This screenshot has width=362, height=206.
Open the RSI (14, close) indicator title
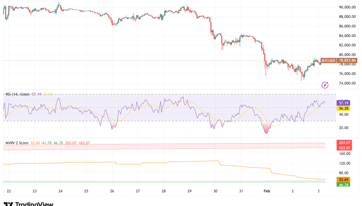(20, 94)
